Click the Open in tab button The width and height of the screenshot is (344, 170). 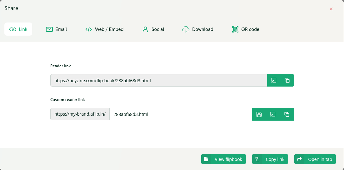point(315,159)
